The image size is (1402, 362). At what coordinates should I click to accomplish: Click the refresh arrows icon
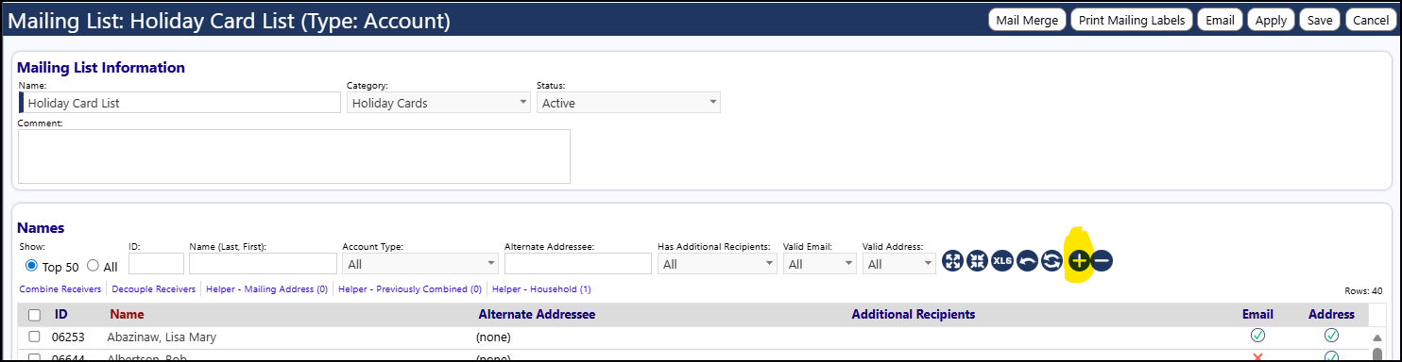(1051, 261)
